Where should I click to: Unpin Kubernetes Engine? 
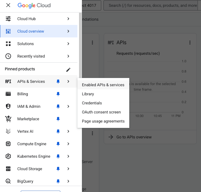pyautogui.click(x=58, y=156)
